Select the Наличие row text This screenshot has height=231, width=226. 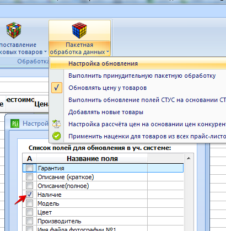tap(50, 195)
